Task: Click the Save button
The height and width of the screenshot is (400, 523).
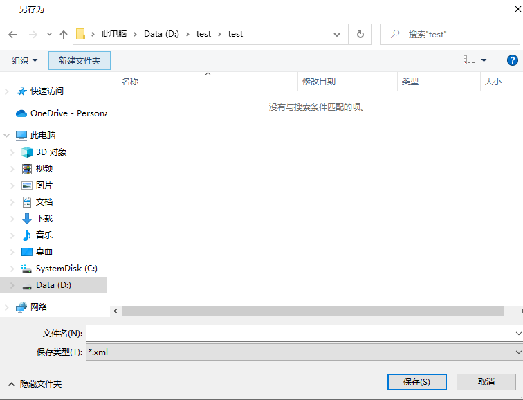Action: [x=416, y=382]
